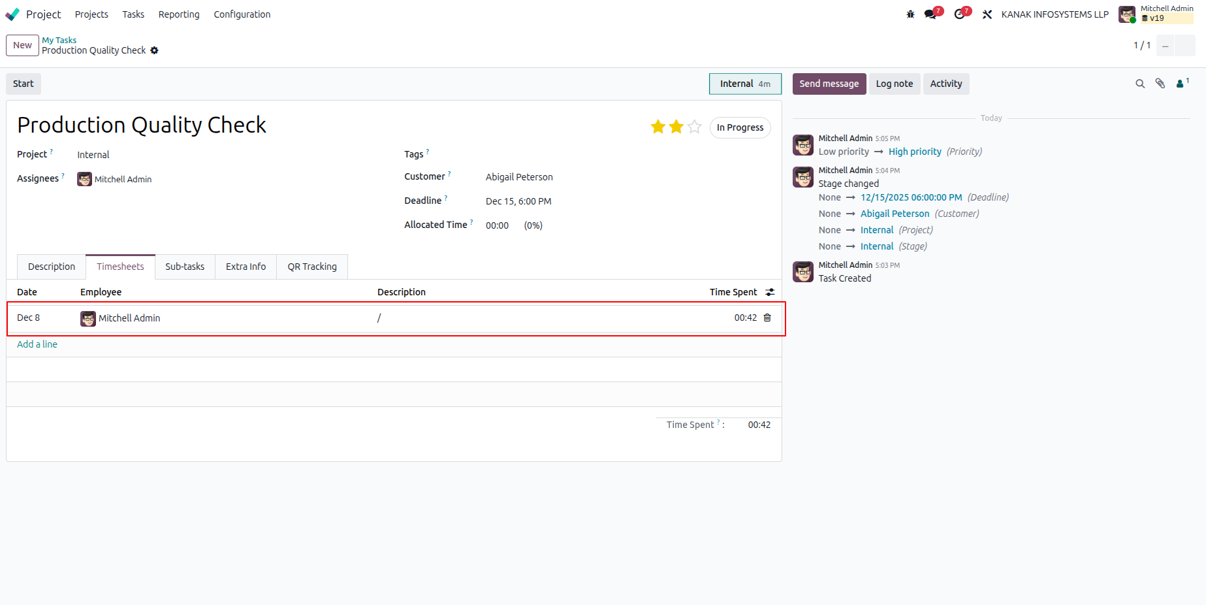The height and width of the screenshot is (605, 1206).
Task: Click the Internal stage button
Action: pos(745,84)
